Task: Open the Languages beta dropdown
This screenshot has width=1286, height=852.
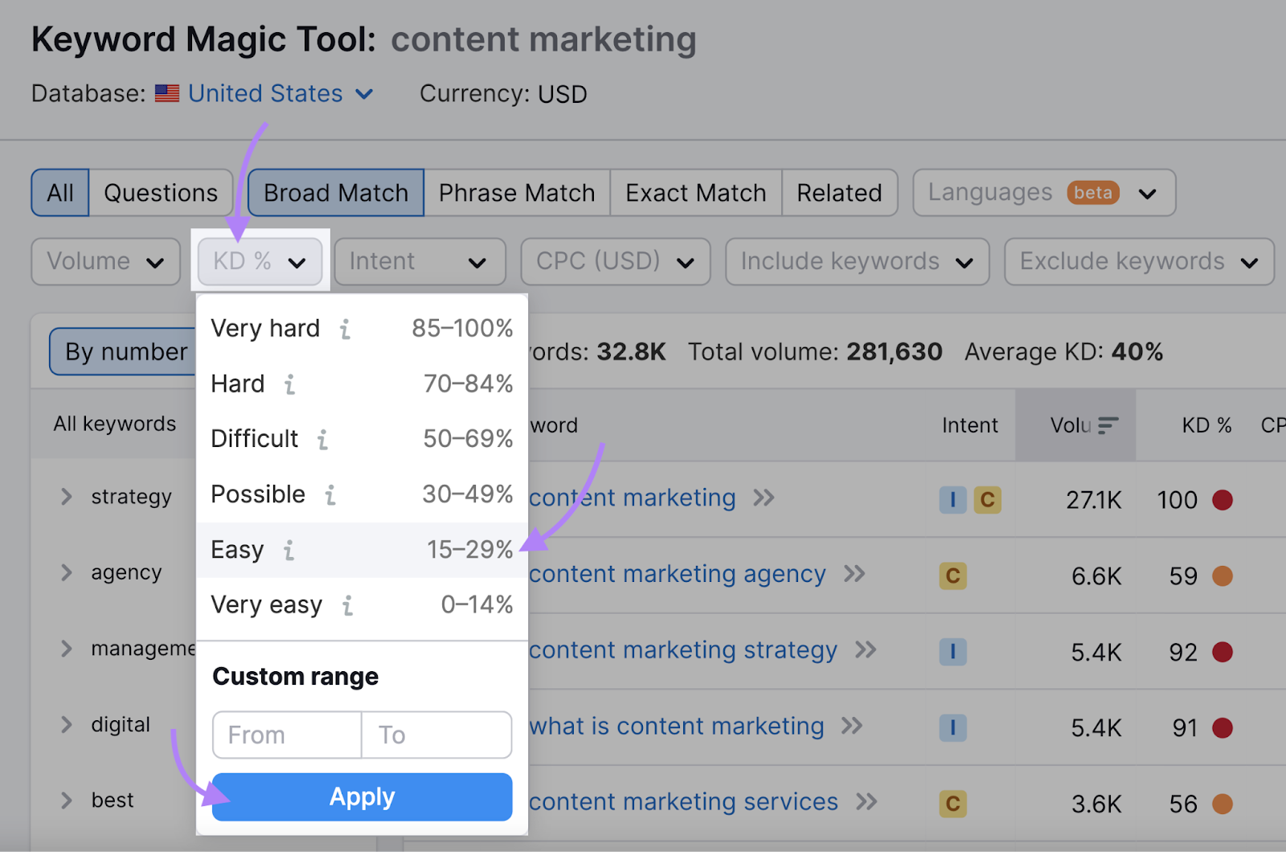Action: tap(1043, 193)
